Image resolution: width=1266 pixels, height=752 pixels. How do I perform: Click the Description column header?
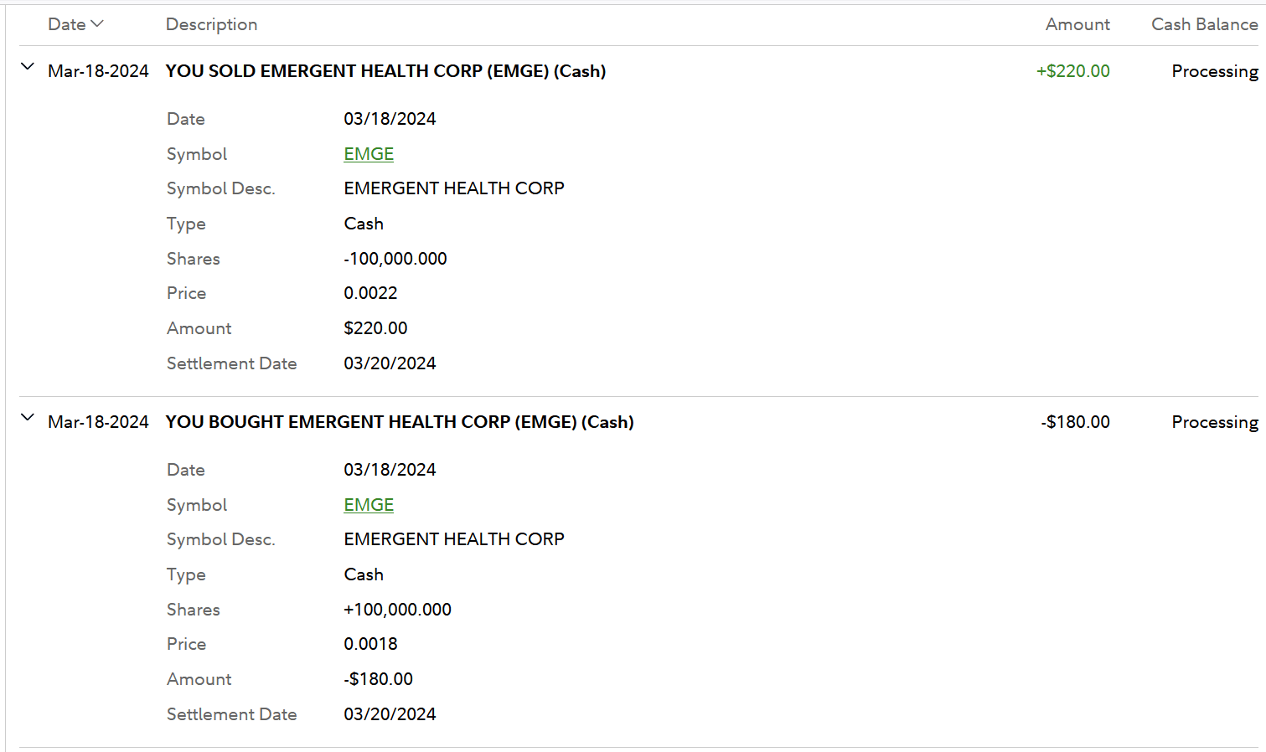[211, 24]
